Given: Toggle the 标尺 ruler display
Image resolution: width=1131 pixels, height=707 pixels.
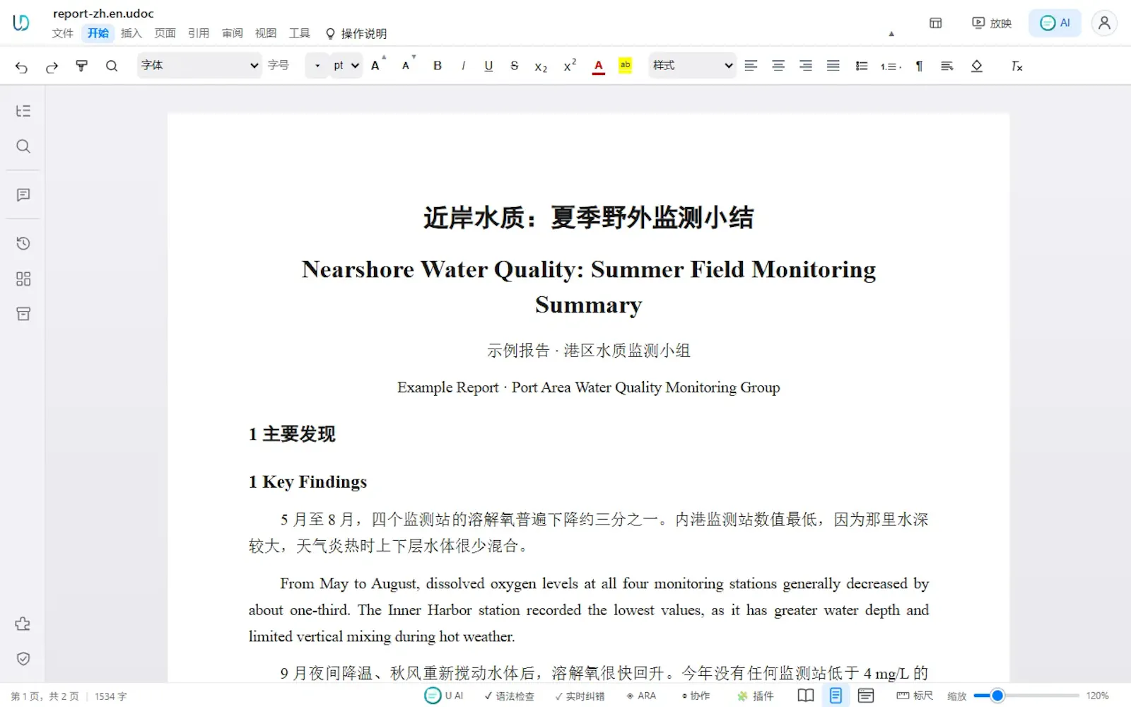Looking at the screenshot, I should pos(915,696).
